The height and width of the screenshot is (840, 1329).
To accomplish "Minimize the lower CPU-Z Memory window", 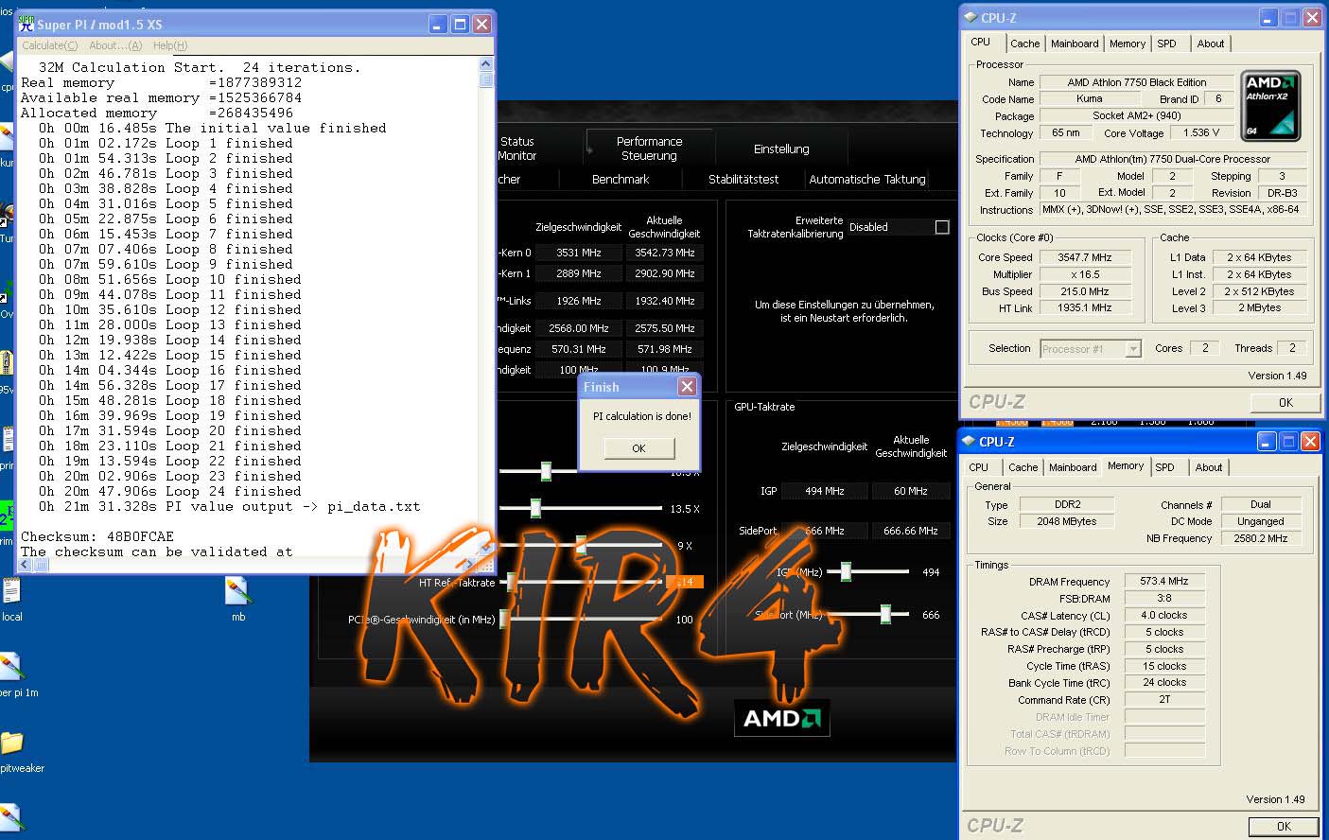I will (1267, 442).
